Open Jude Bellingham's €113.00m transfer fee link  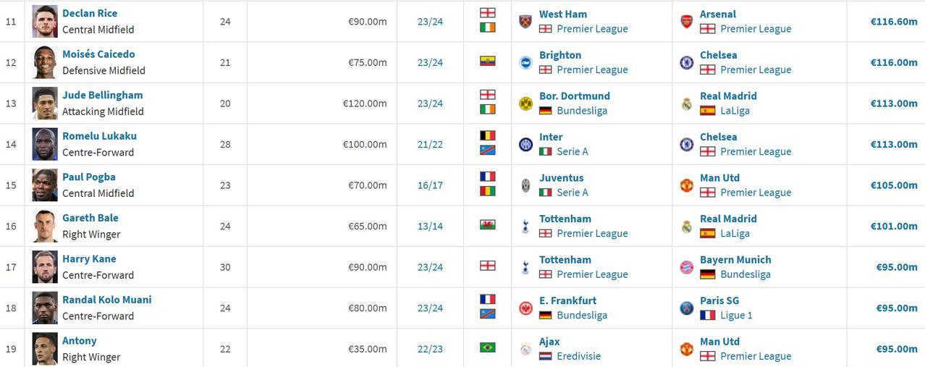coord(894,103)
